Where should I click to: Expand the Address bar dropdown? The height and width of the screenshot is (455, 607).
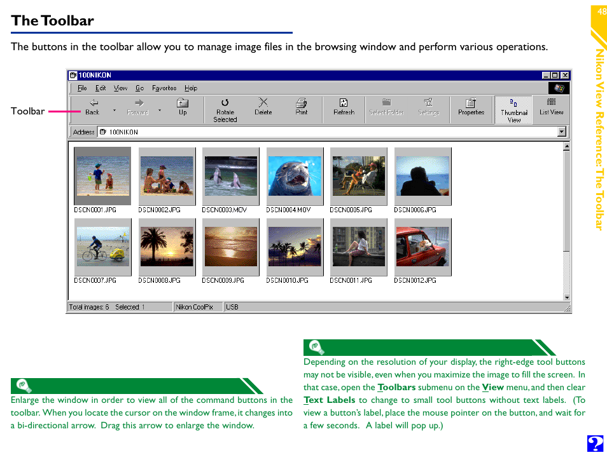(562, 132)
